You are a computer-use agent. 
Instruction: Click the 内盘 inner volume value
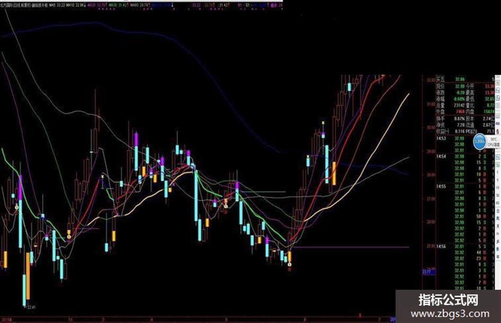[489, 111]
